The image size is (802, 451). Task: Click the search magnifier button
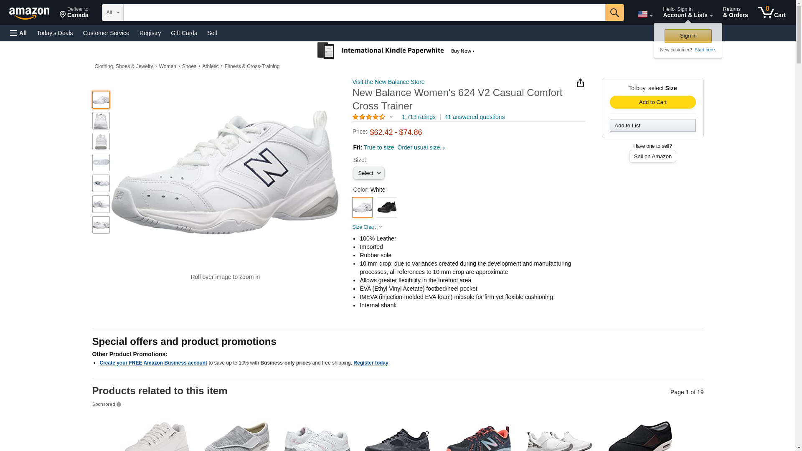(614, 13)
